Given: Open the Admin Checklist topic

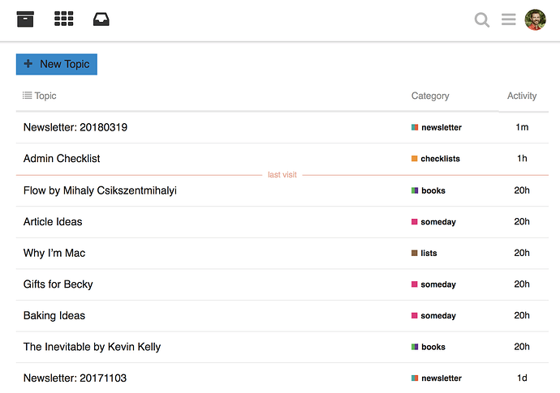Looking at the screenshot, I should click(x=62, y=158).
